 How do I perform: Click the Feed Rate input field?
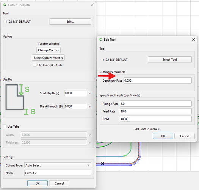click(155, 111)
